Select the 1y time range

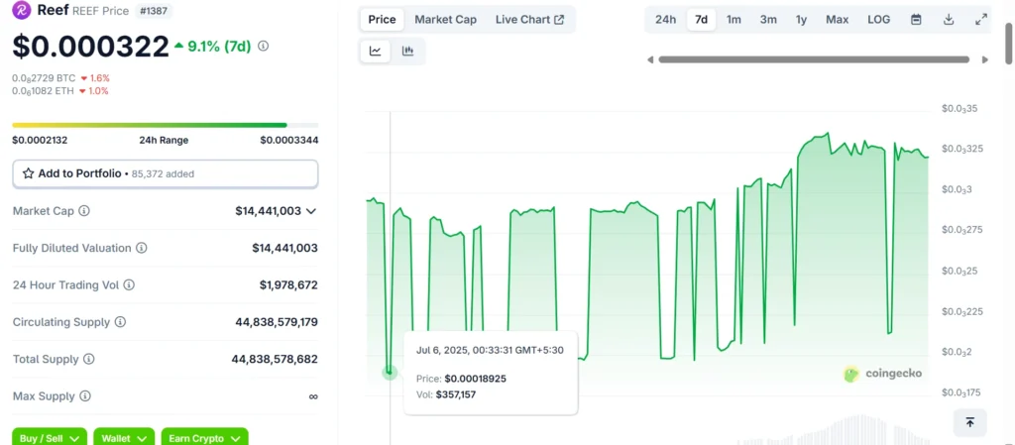click(x=801, y=20)
